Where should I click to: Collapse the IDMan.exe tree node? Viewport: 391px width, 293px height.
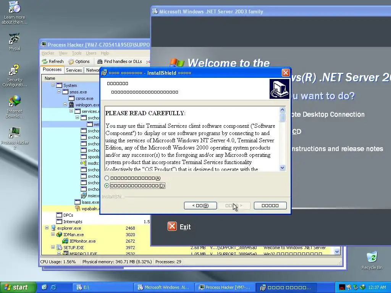click(53, 234)
